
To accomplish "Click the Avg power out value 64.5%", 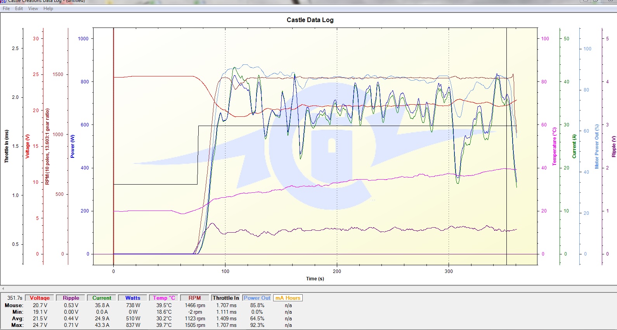I will click(257, 318).
